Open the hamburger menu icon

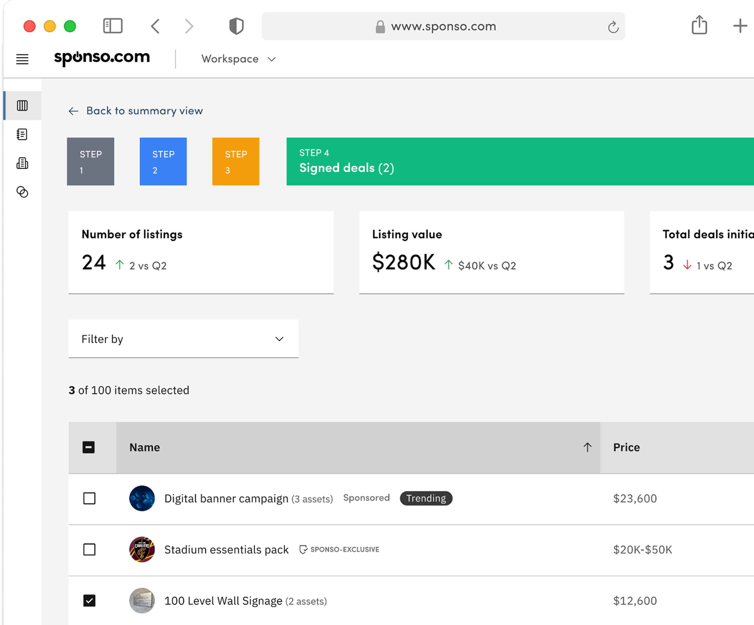point(22,59)
